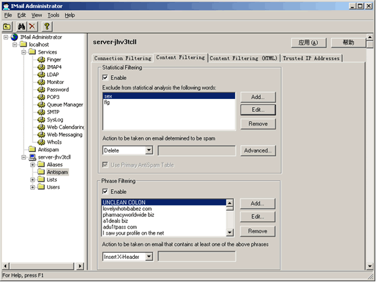Click tree pane horizontal scroll right arrow
The height and width of the screenshot is (282, 376).
80,266
